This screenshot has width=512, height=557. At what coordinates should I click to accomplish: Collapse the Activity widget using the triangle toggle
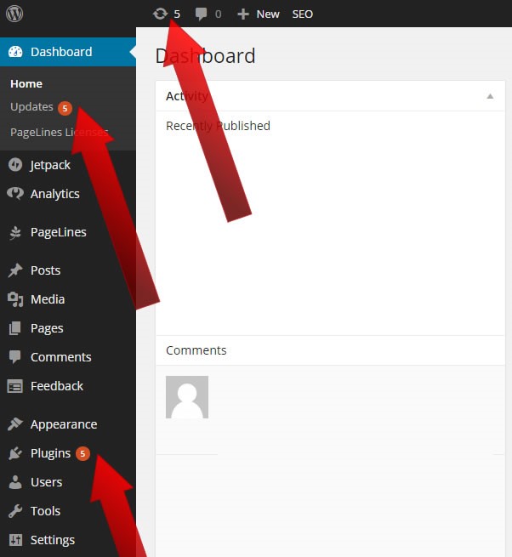point(490,96)
